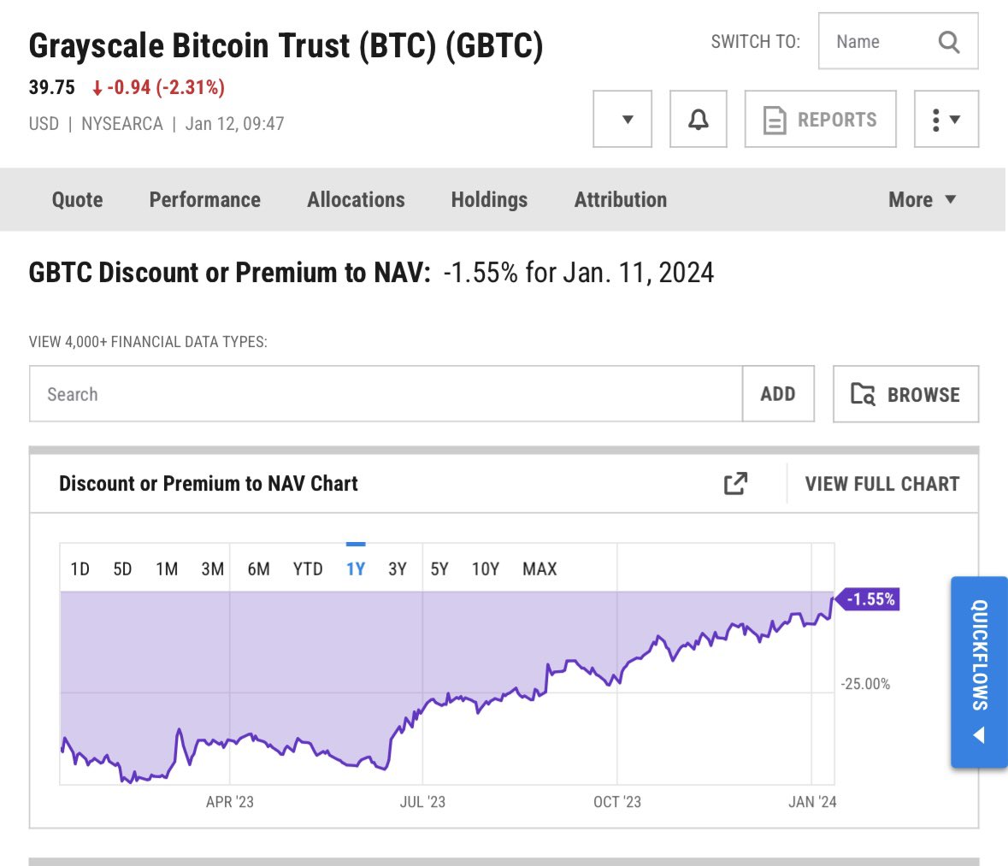Select the YTD chart range

[308, 569]
